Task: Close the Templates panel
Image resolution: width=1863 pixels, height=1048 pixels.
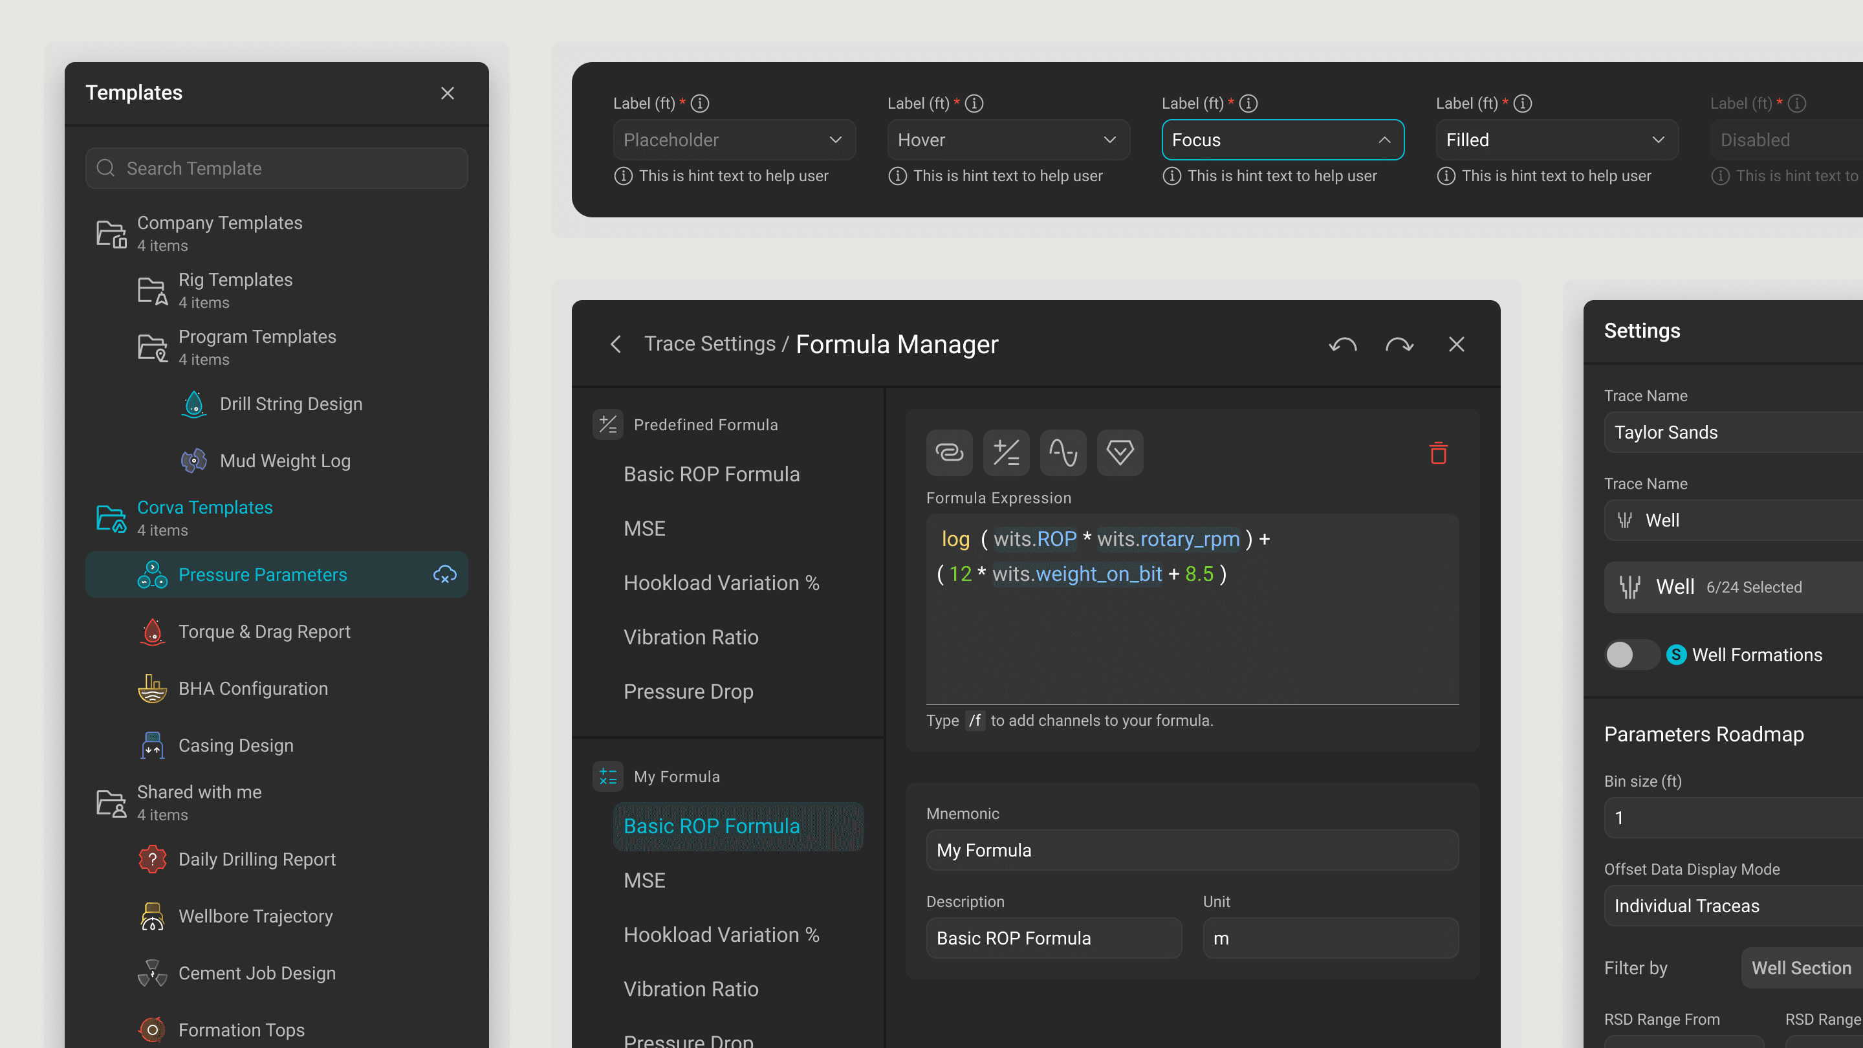Action: (448, 93)
